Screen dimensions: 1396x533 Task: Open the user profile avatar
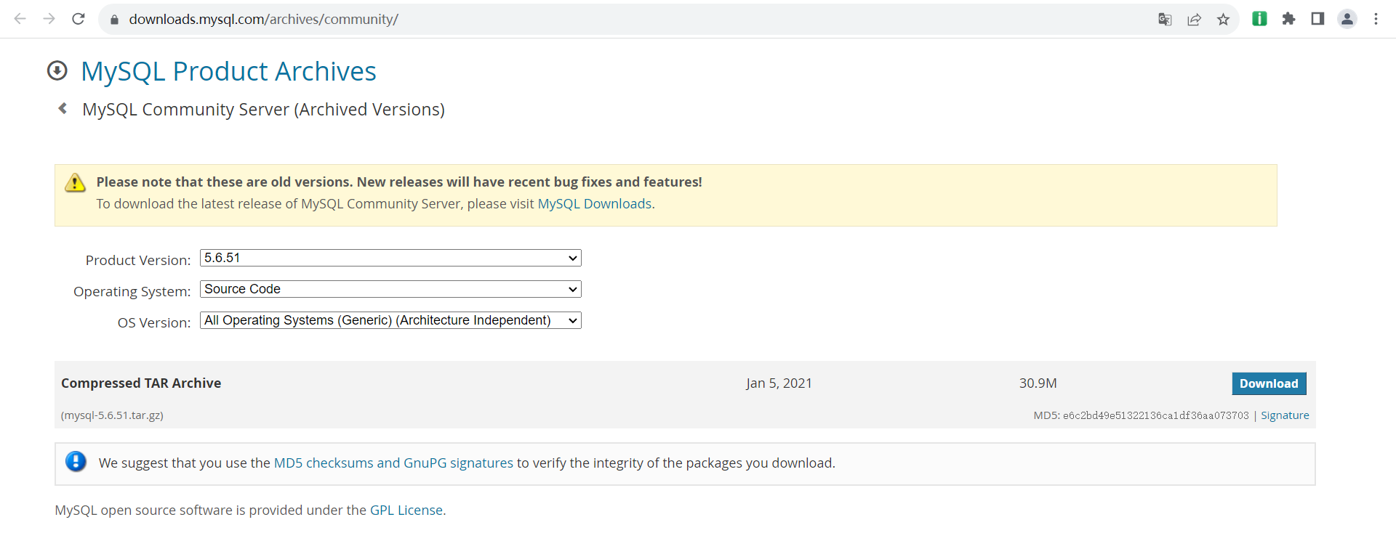pyautogui.click(x=1347, y=19)
